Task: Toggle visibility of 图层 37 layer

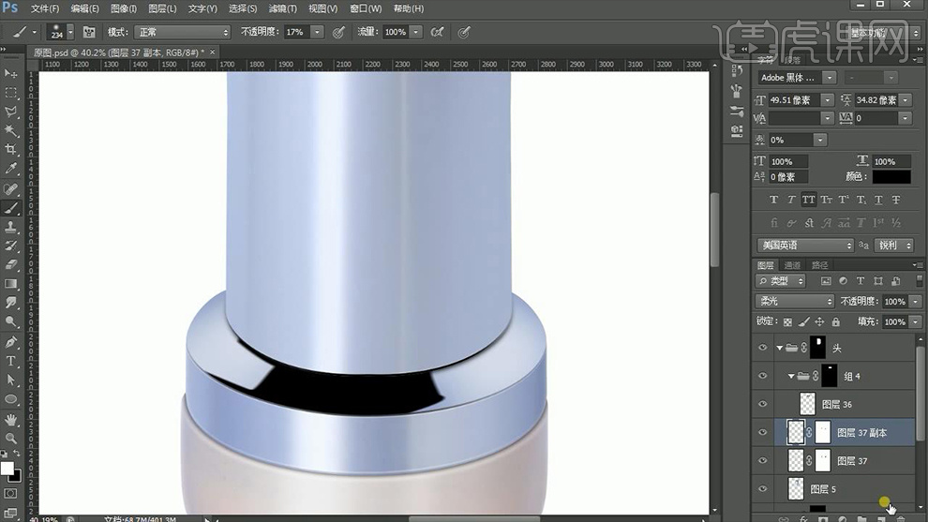Action: click(762, 461)
